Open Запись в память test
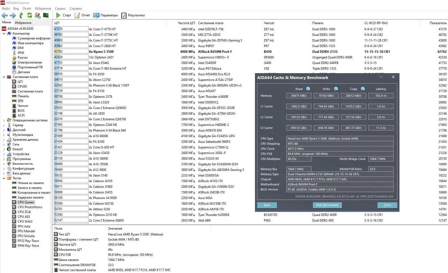The width and height of the screenshot is (448, 273). pos(27,188)
